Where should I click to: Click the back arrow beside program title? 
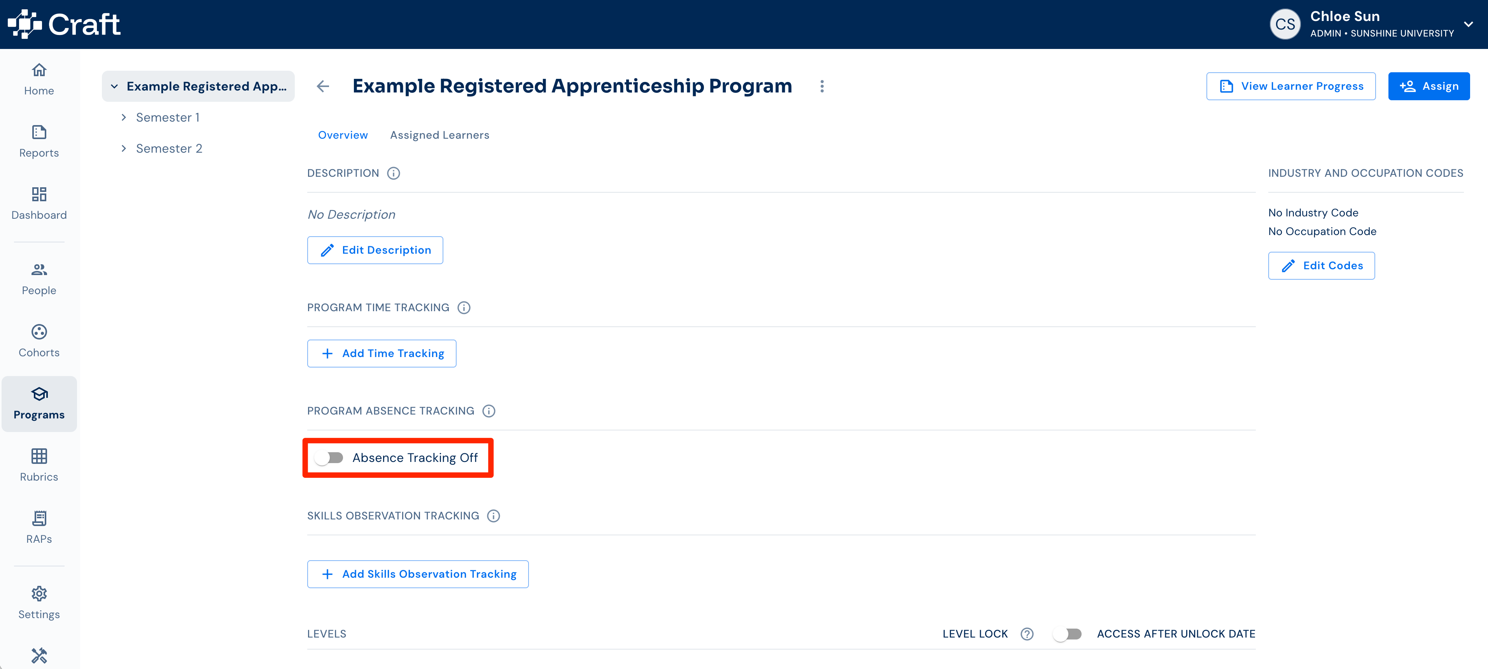tap(323, 87)
